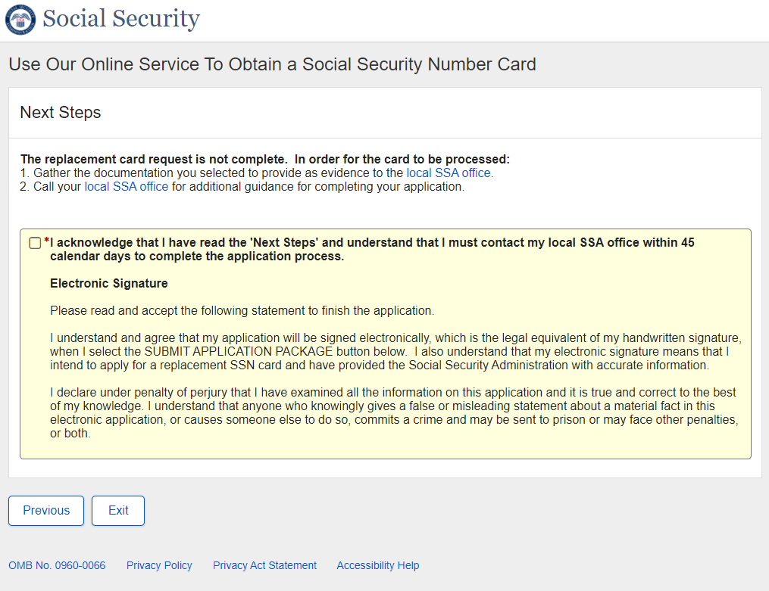This screenshot has width=769, height=591.
Task: Click the Social Security Administration seal logo
Action: click(20, 19)
